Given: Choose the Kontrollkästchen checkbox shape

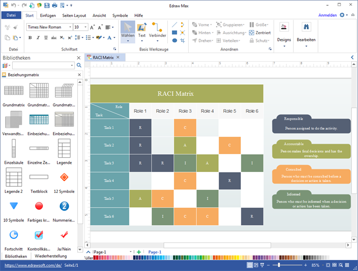Looking at the screenshot, I should tap(39, 238).
